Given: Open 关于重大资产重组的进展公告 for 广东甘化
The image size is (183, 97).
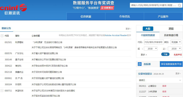Looking at the screenshot, I should pyautogui.click(x=45, y=53).
